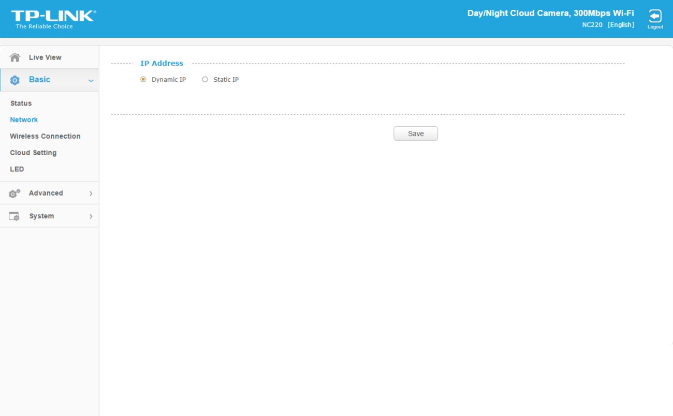This screenshot has height=416, width=673.
Task: Click the Live View menu label
Action: point(45,57)
